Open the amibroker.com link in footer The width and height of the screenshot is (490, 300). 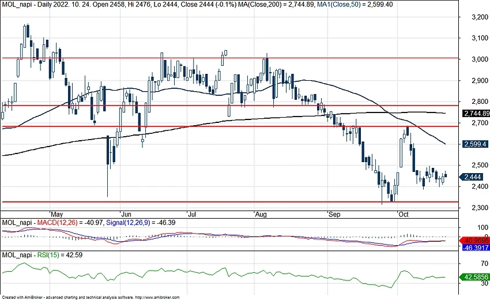pyautogui.click(x=158, y=298)
